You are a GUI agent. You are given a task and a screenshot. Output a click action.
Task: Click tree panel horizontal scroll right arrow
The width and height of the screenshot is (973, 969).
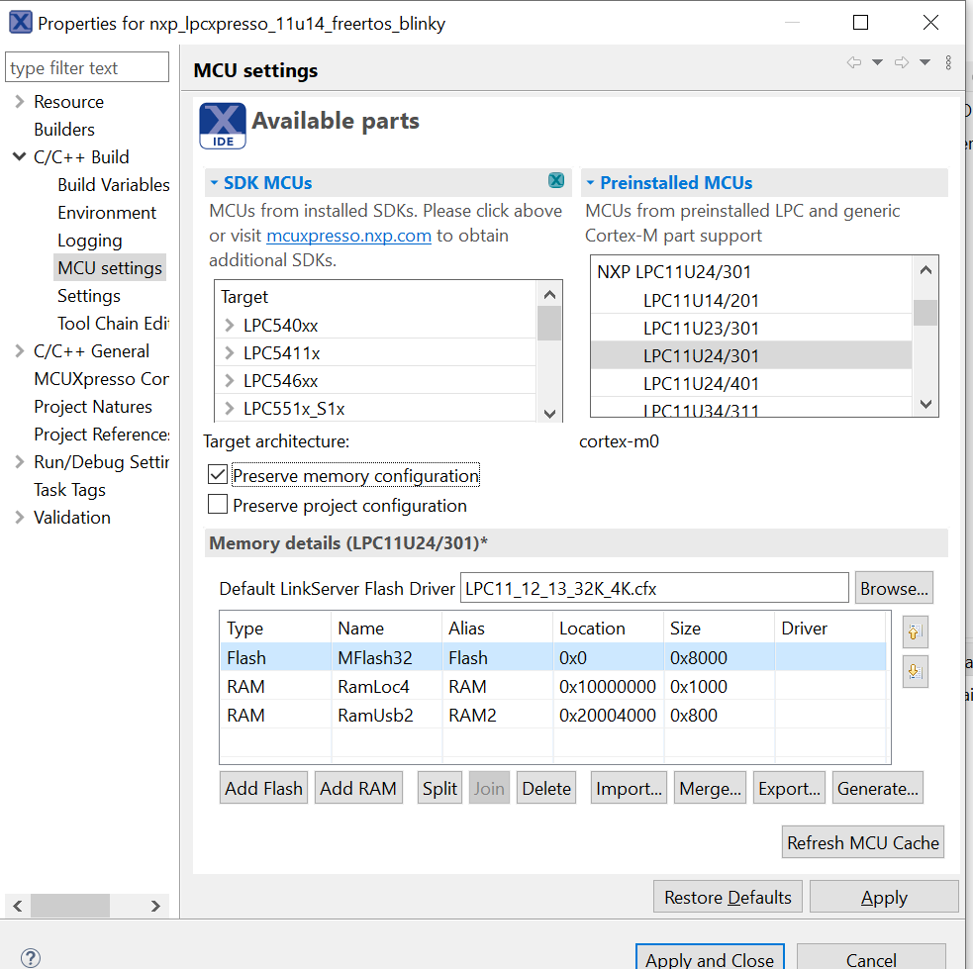(x=155, y=906)
